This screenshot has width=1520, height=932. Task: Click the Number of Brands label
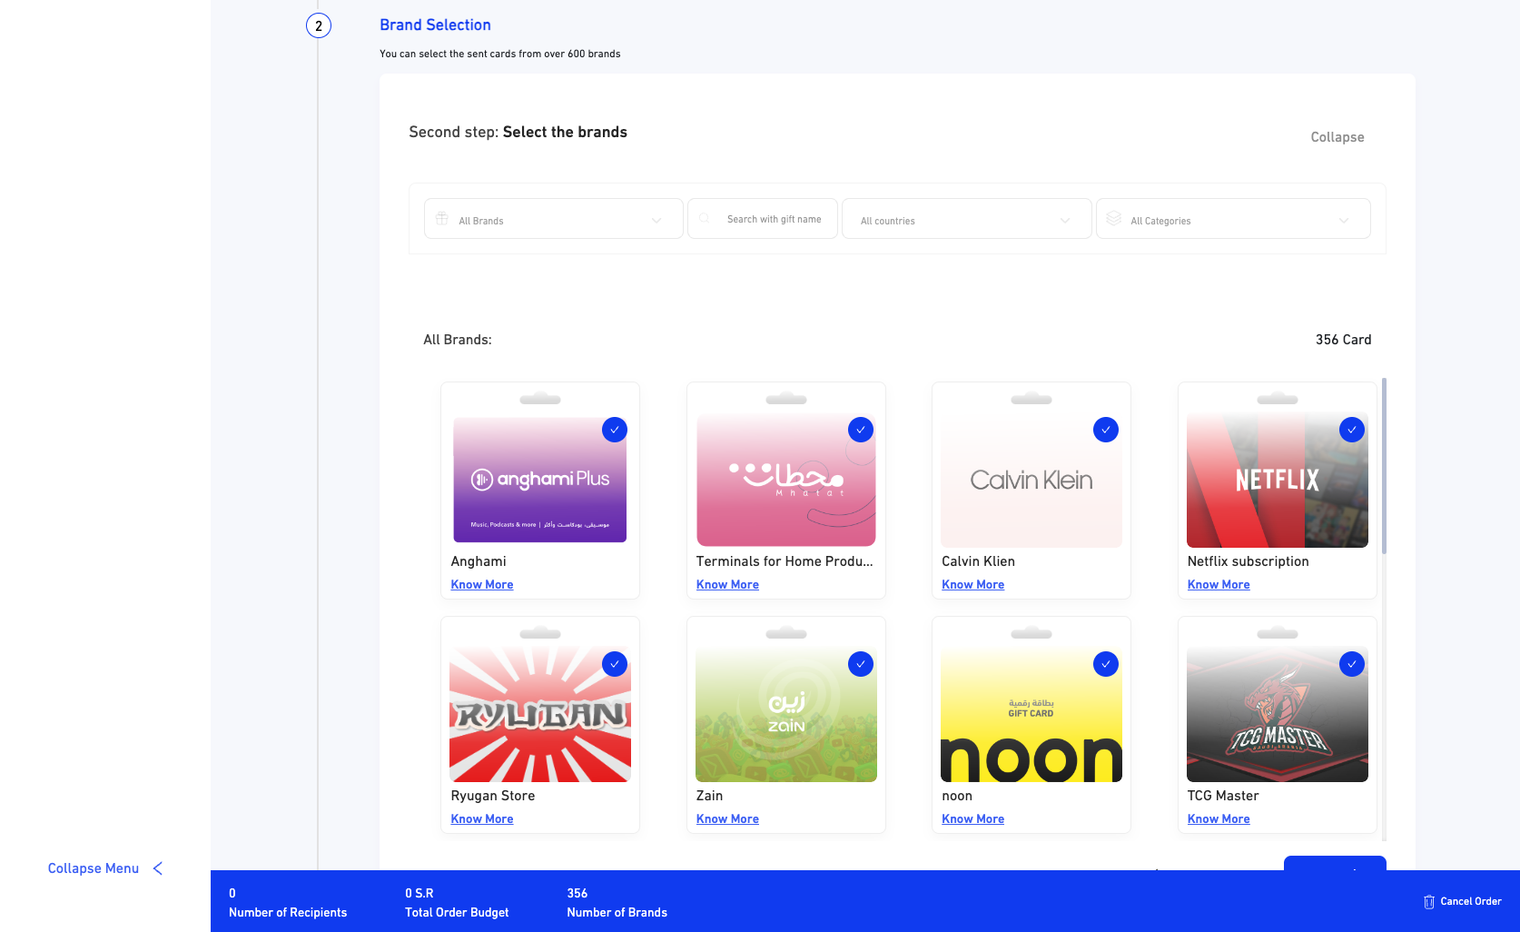617,913
